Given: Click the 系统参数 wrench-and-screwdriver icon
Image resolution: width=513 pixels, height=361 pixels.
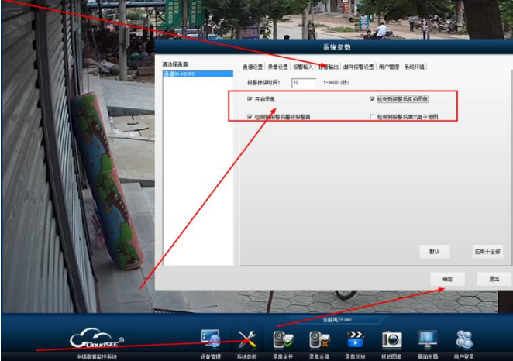Looking at the screenshot, I should click(x=247, y=339).
